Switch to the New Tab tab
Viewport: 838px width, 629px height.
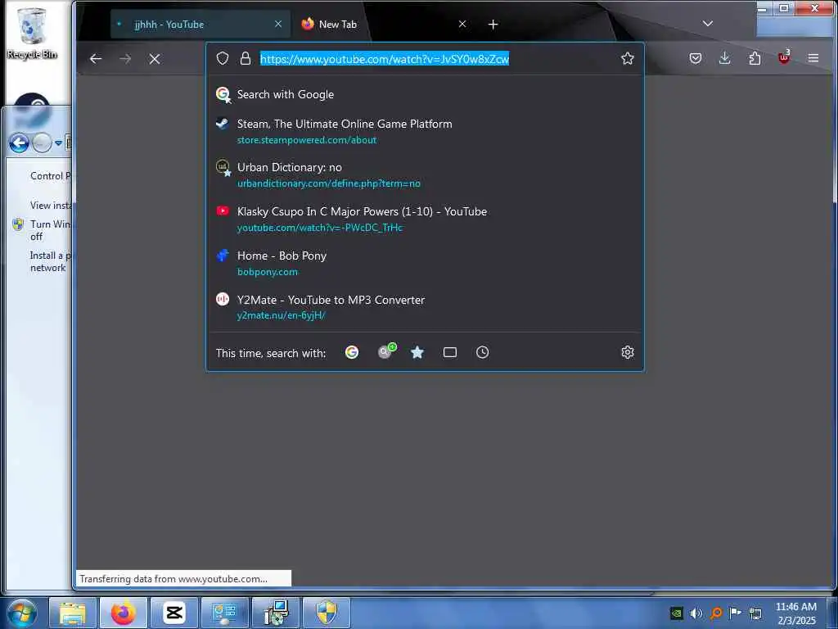pyautogui.click(x=384, y=24)
